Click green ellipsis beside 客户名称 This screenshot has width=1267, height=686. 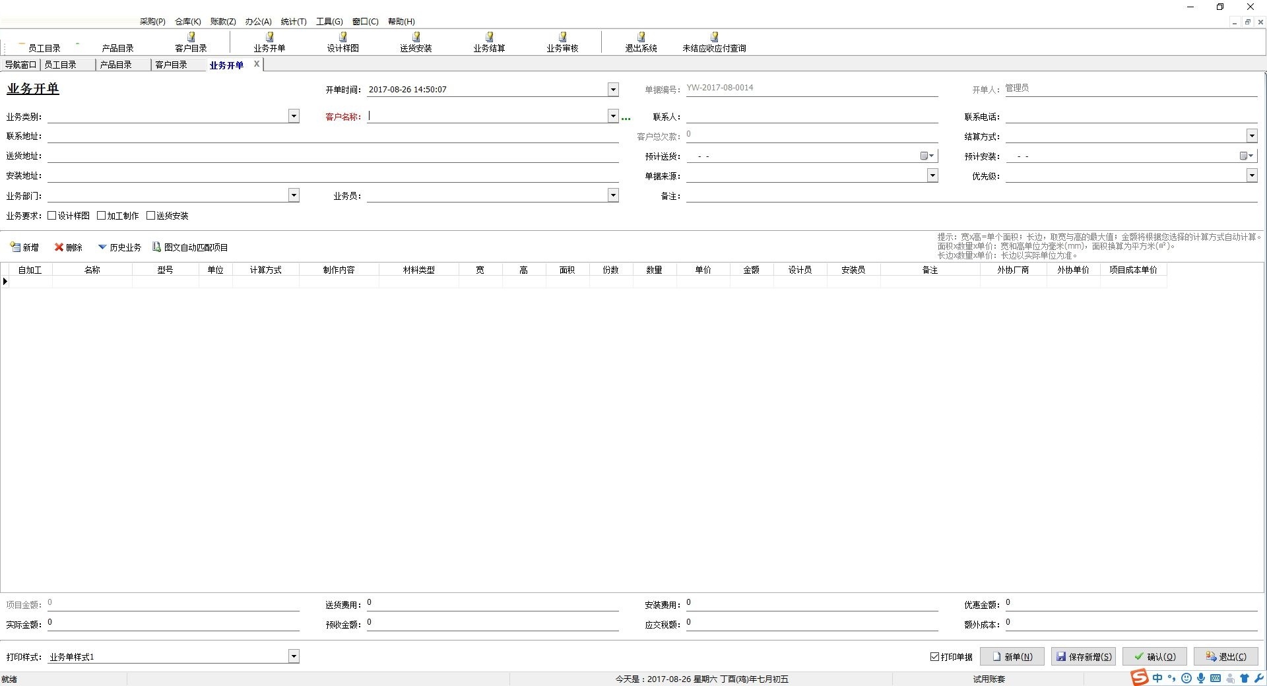pos(626,118)
